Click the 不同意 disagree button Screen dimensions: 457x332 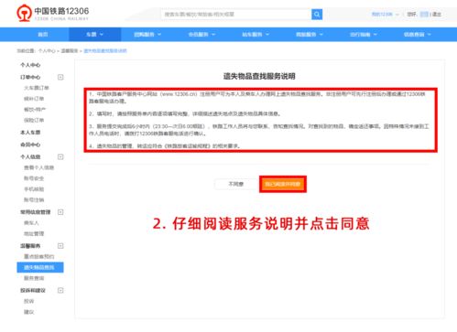pyautogui.click(x=236, y=184)
